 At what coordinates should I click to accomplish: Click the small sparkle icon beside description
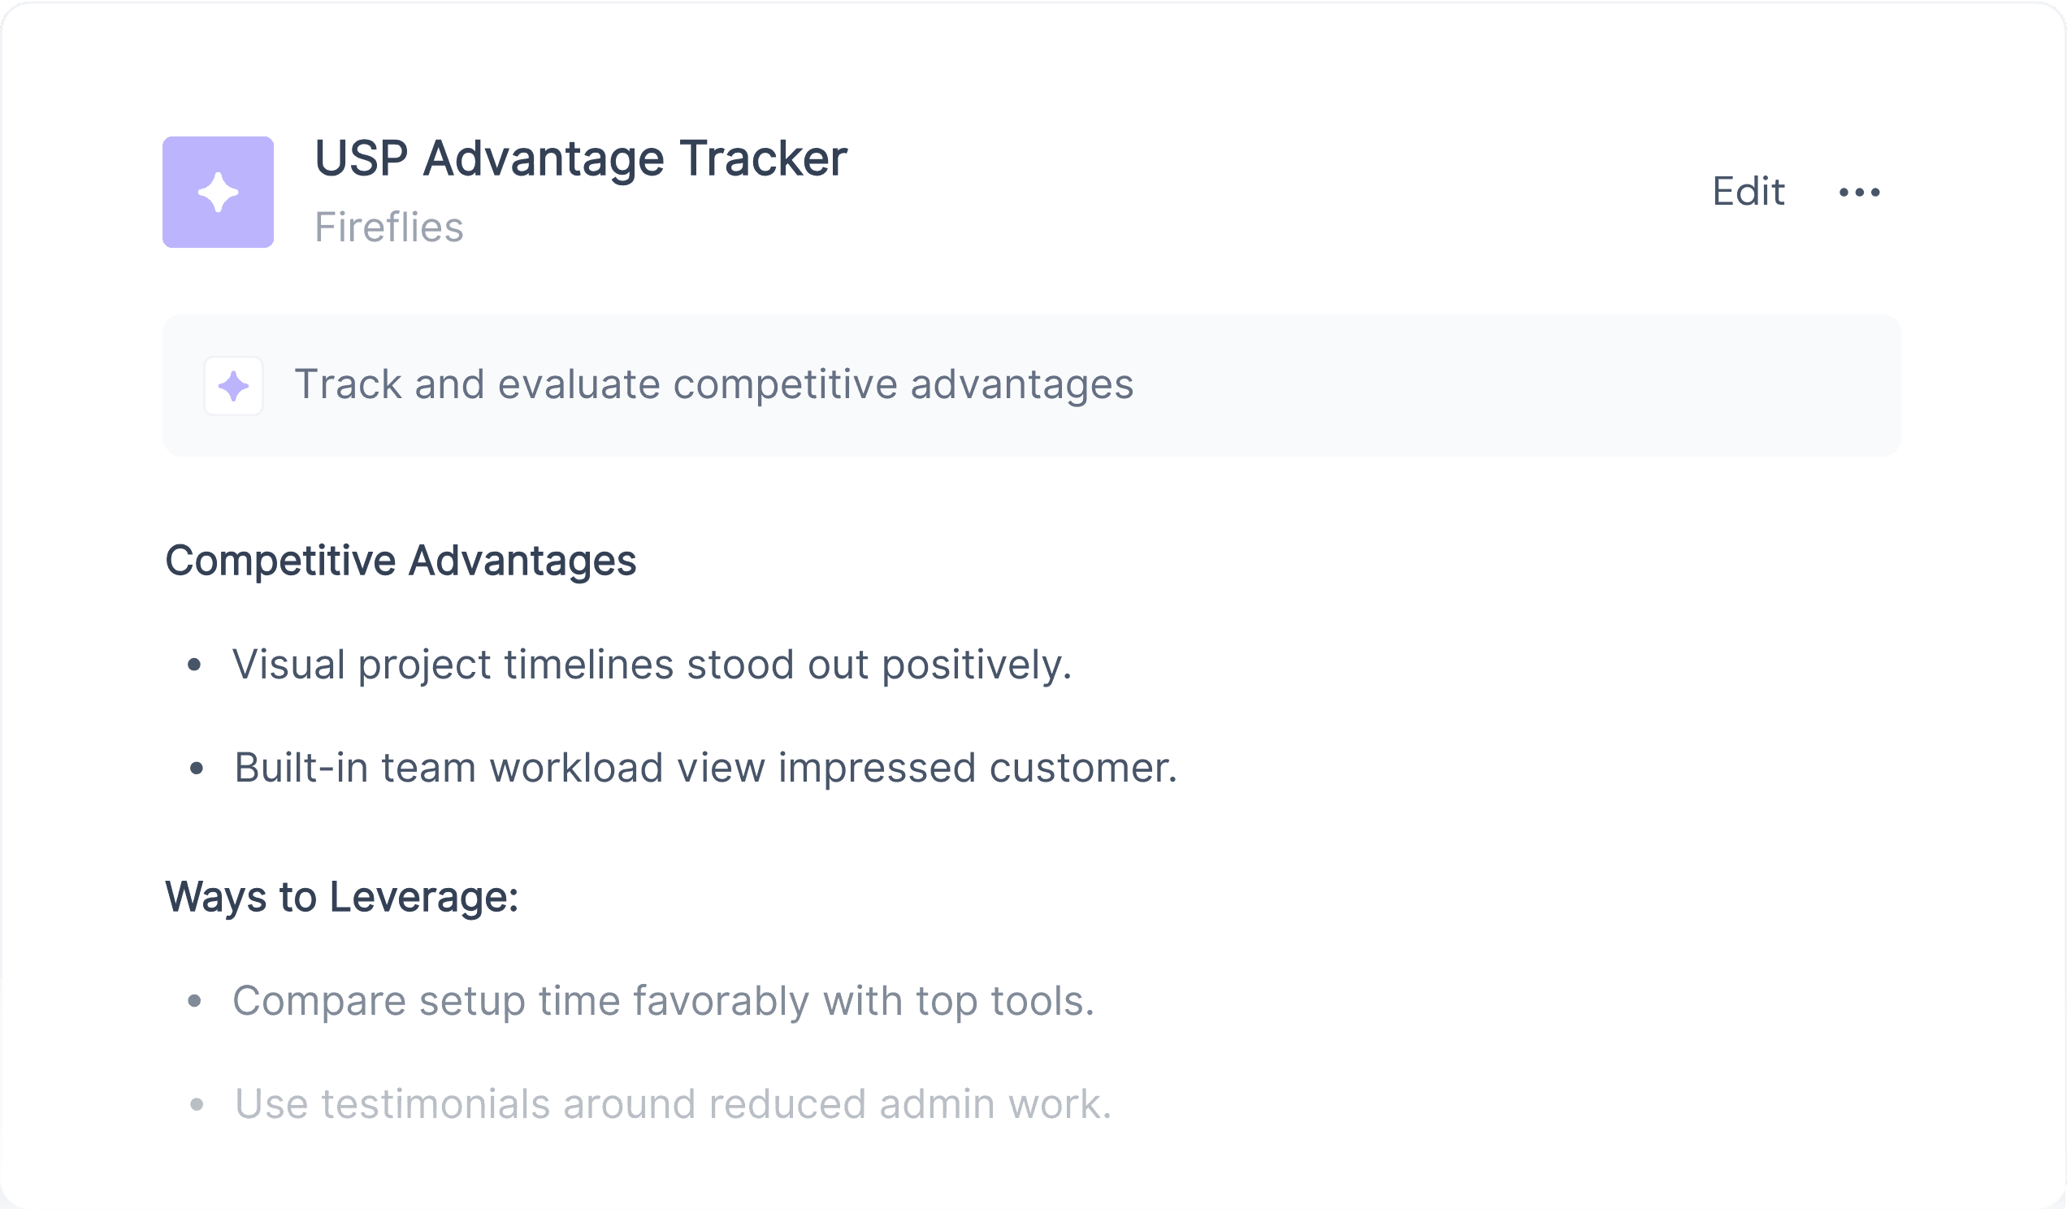point(234,385)
